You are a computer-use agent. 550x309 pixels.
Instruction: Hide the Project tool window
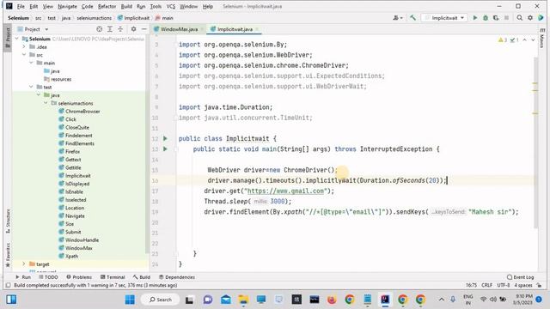(144, 29)
